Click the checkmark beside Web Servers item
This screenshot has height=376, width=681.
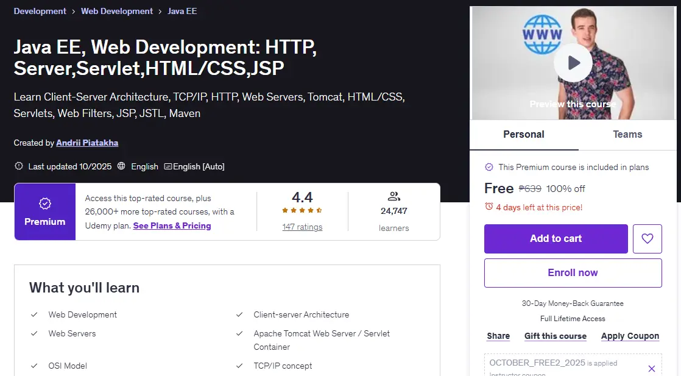click(x=34, y=333)
